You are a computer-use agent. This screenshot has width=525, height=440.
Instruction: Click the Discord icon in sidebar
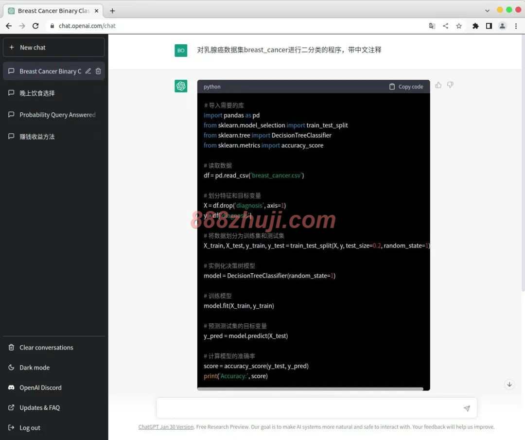tap(11, 387)
